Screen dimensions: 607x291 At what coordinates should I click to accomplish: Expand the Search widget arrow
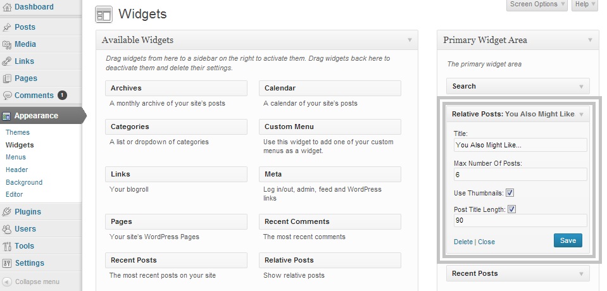click(x=581, y=86)
